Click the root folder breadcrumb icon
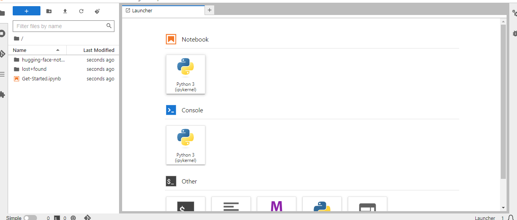517x220 pixels. point(16,38)
